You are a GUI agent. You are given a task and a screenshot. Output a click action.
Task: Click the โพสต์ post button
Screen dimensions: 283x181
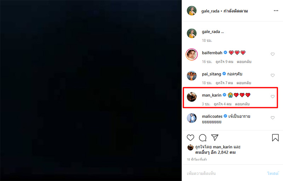[x=273, y=174]
